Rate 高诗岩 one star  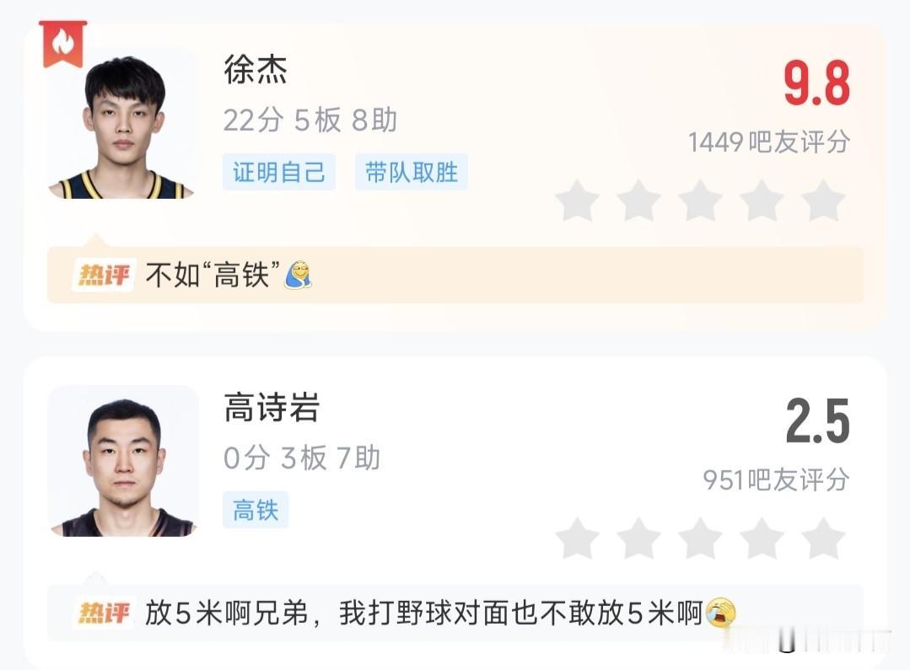point(578,539)
